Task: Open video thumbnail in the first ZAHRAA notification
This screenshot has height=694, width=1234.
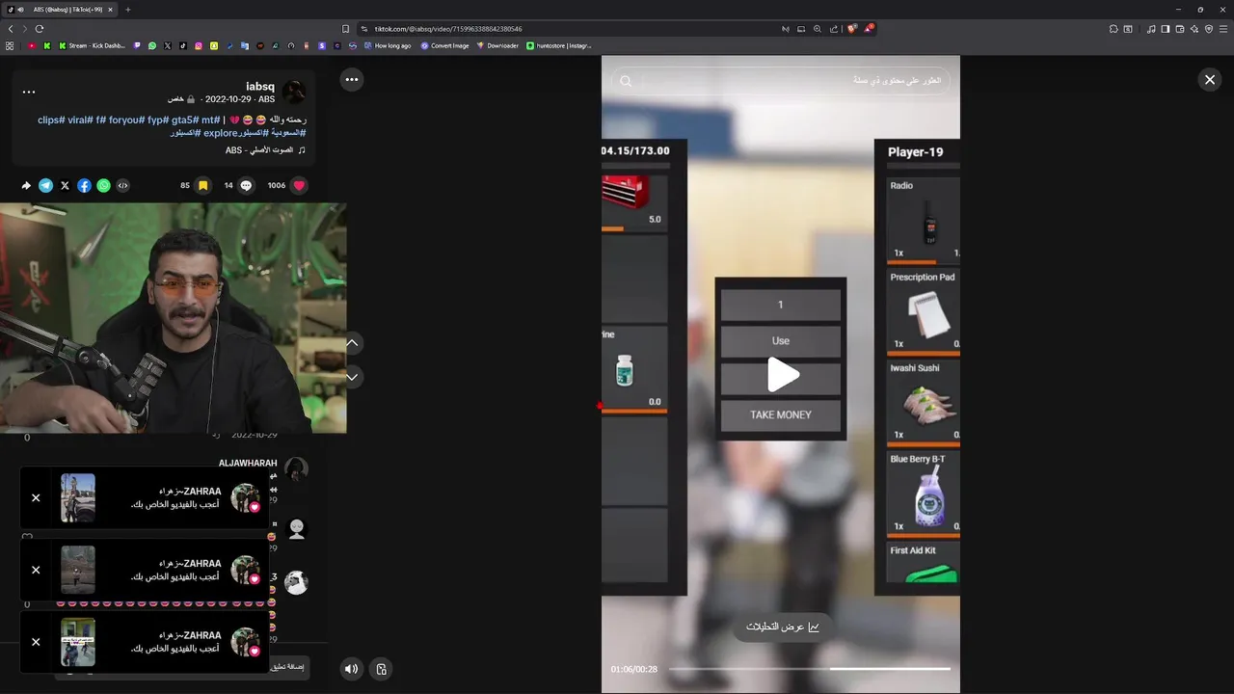Action: pos(78,498)
